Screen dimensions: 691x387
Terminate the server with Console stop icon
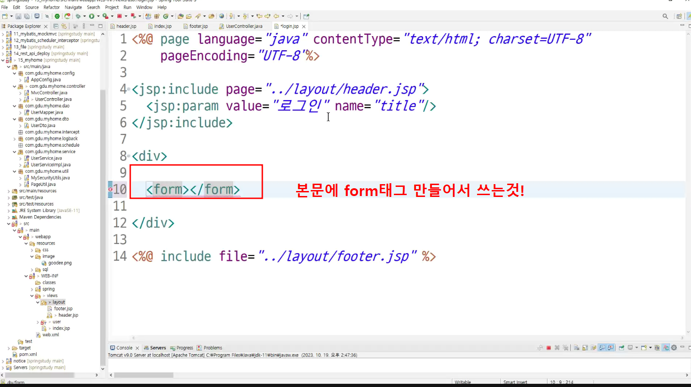tap(549, 348)
